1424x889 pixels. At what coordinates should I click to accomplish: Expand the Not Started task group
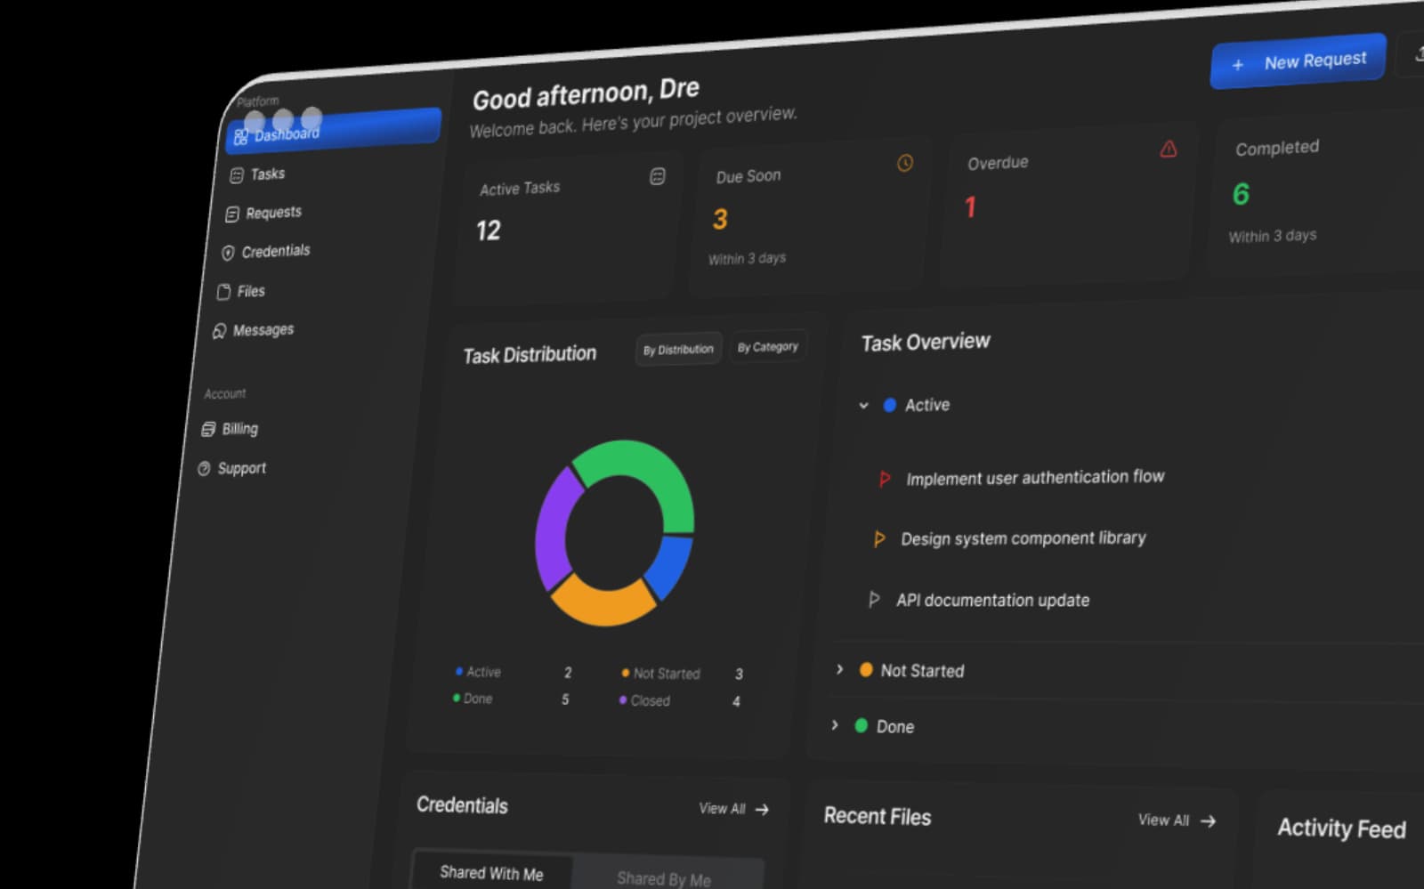(x=839, y=669)
